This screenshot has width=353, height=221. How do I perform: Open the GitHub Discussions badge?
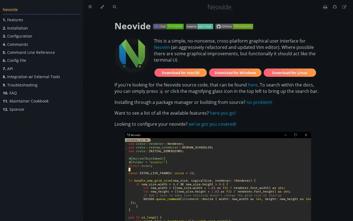[234, 27]
